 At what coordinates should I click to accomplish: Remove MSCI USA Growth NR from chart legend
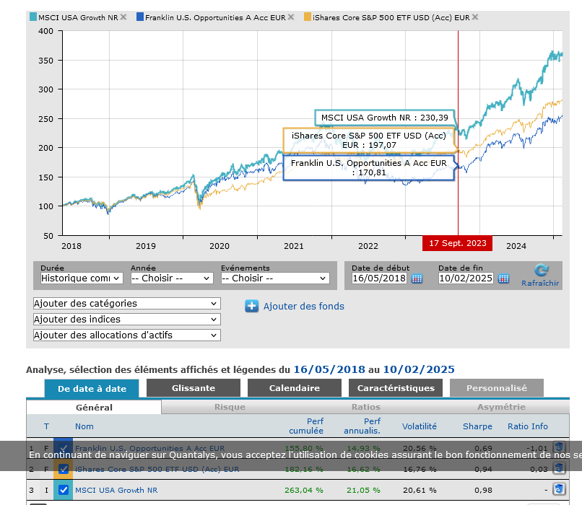[123, 17]
